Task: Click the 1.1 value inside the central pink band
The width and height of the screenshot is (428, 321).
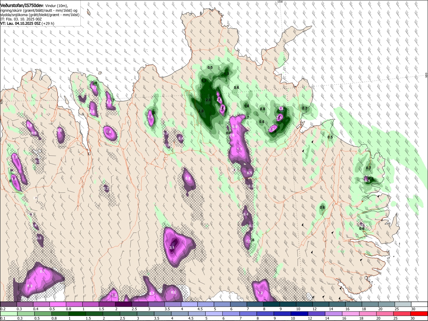Action: click(239, 149)
